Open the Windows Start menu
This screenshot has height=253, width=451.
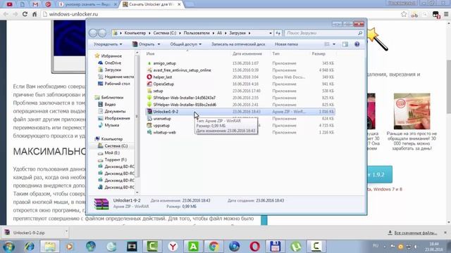[x=8, y=247]
